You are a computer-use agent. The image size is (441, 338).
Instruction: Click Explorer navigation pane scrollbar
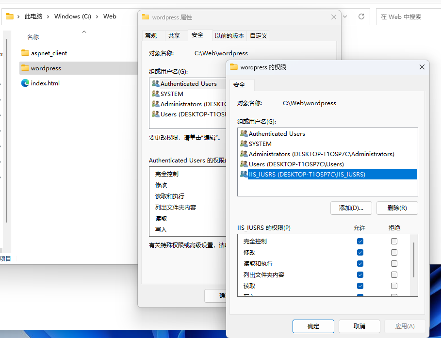click(7, 131)
